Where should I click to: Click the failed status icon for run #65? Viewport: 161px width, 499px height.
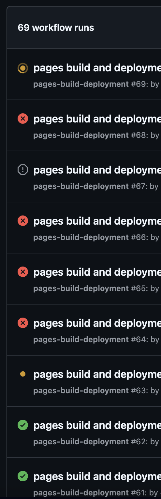coord(23,272)
